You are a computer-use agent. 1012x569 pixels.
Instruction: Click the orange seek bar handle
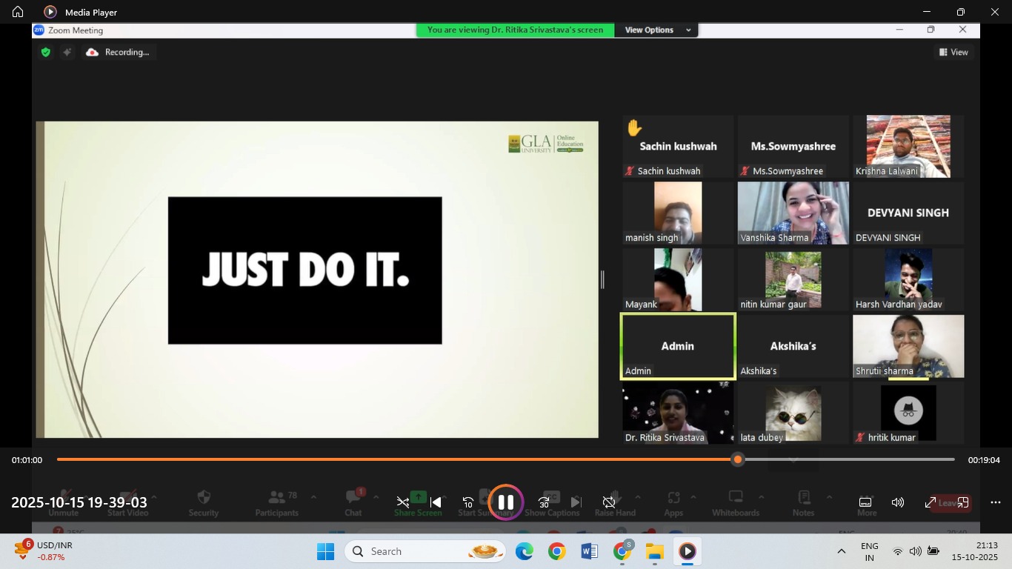[737, 460]
